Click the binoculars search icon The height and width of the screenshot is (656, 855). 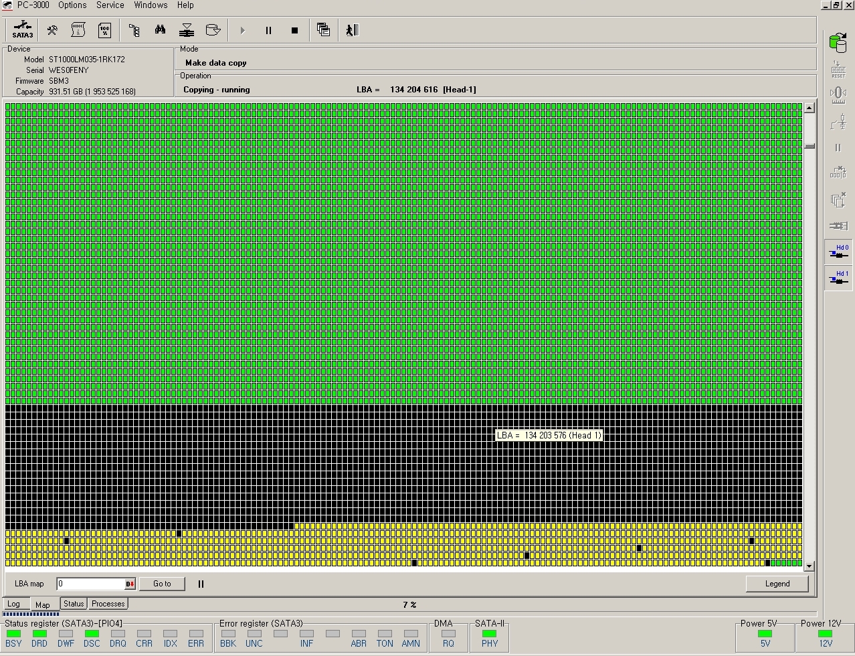pos(161,30)
